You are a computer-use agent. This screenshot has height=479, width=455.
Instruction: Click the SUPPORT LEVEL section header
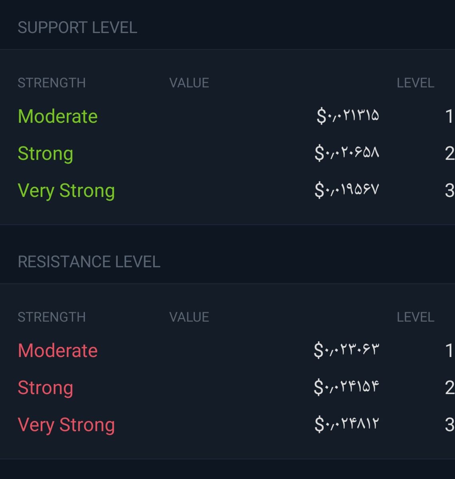click(77, 28)
